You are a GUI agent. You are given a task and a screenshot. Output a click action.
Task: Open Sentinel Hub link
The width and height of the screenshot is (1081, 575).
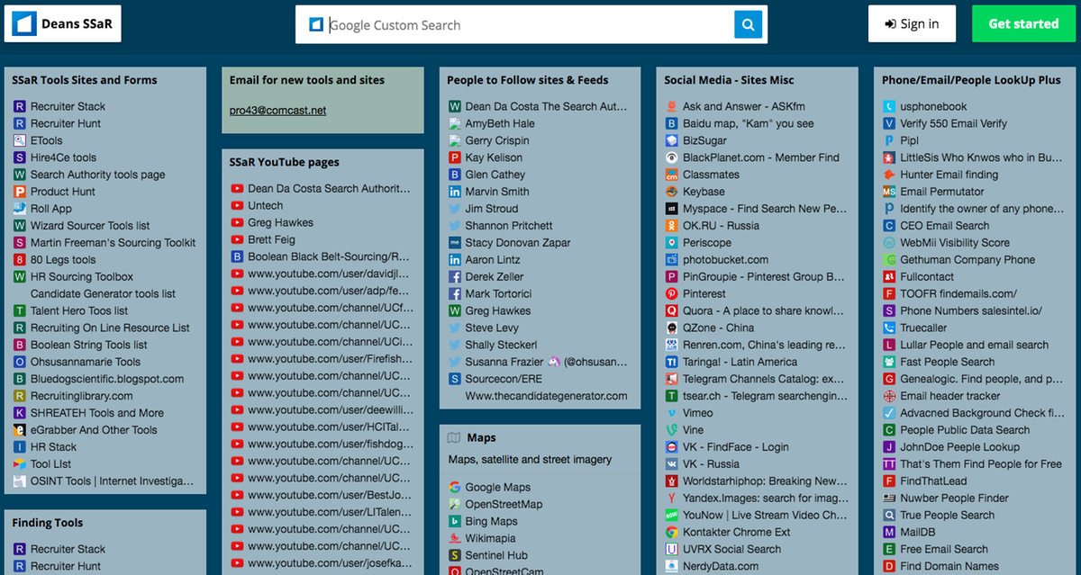tap(496, 556)
